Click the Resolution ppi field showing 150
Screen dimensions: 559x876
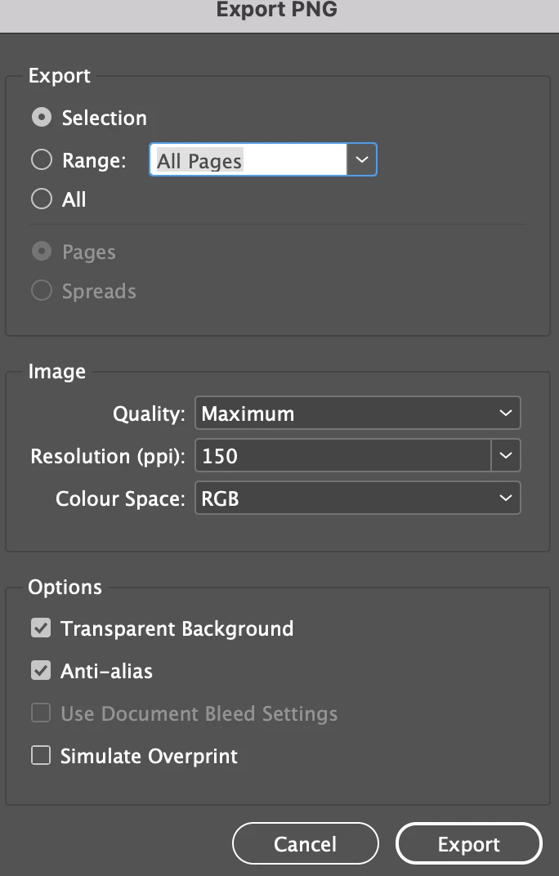[x=342, y=456]
